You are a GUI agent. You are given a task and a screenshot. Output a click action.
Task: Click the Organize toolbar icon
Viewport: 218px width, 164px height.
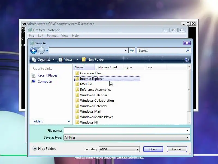coord(34,60)
